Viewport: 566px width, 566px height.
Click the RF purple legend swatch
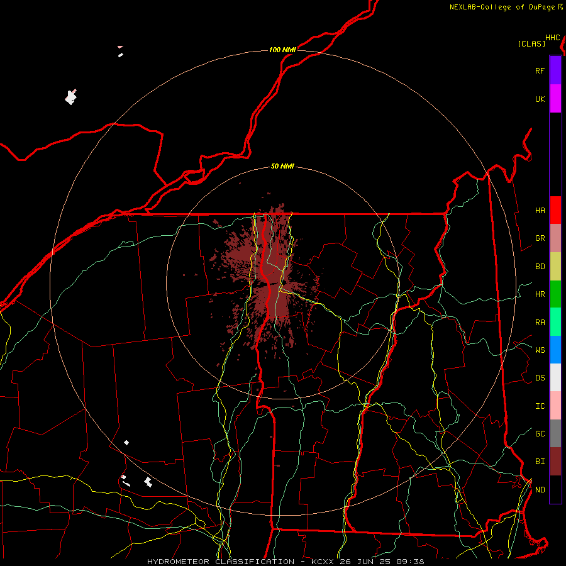point(555,70)
